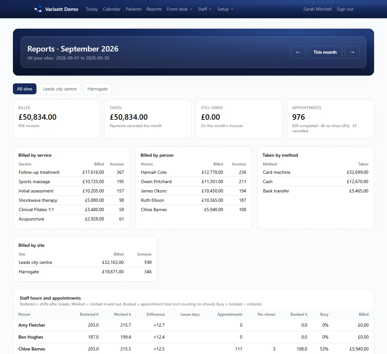Click the Shockwave therapy service row
387x354 pixels.
pyautogui.click(x=71, y=200)
